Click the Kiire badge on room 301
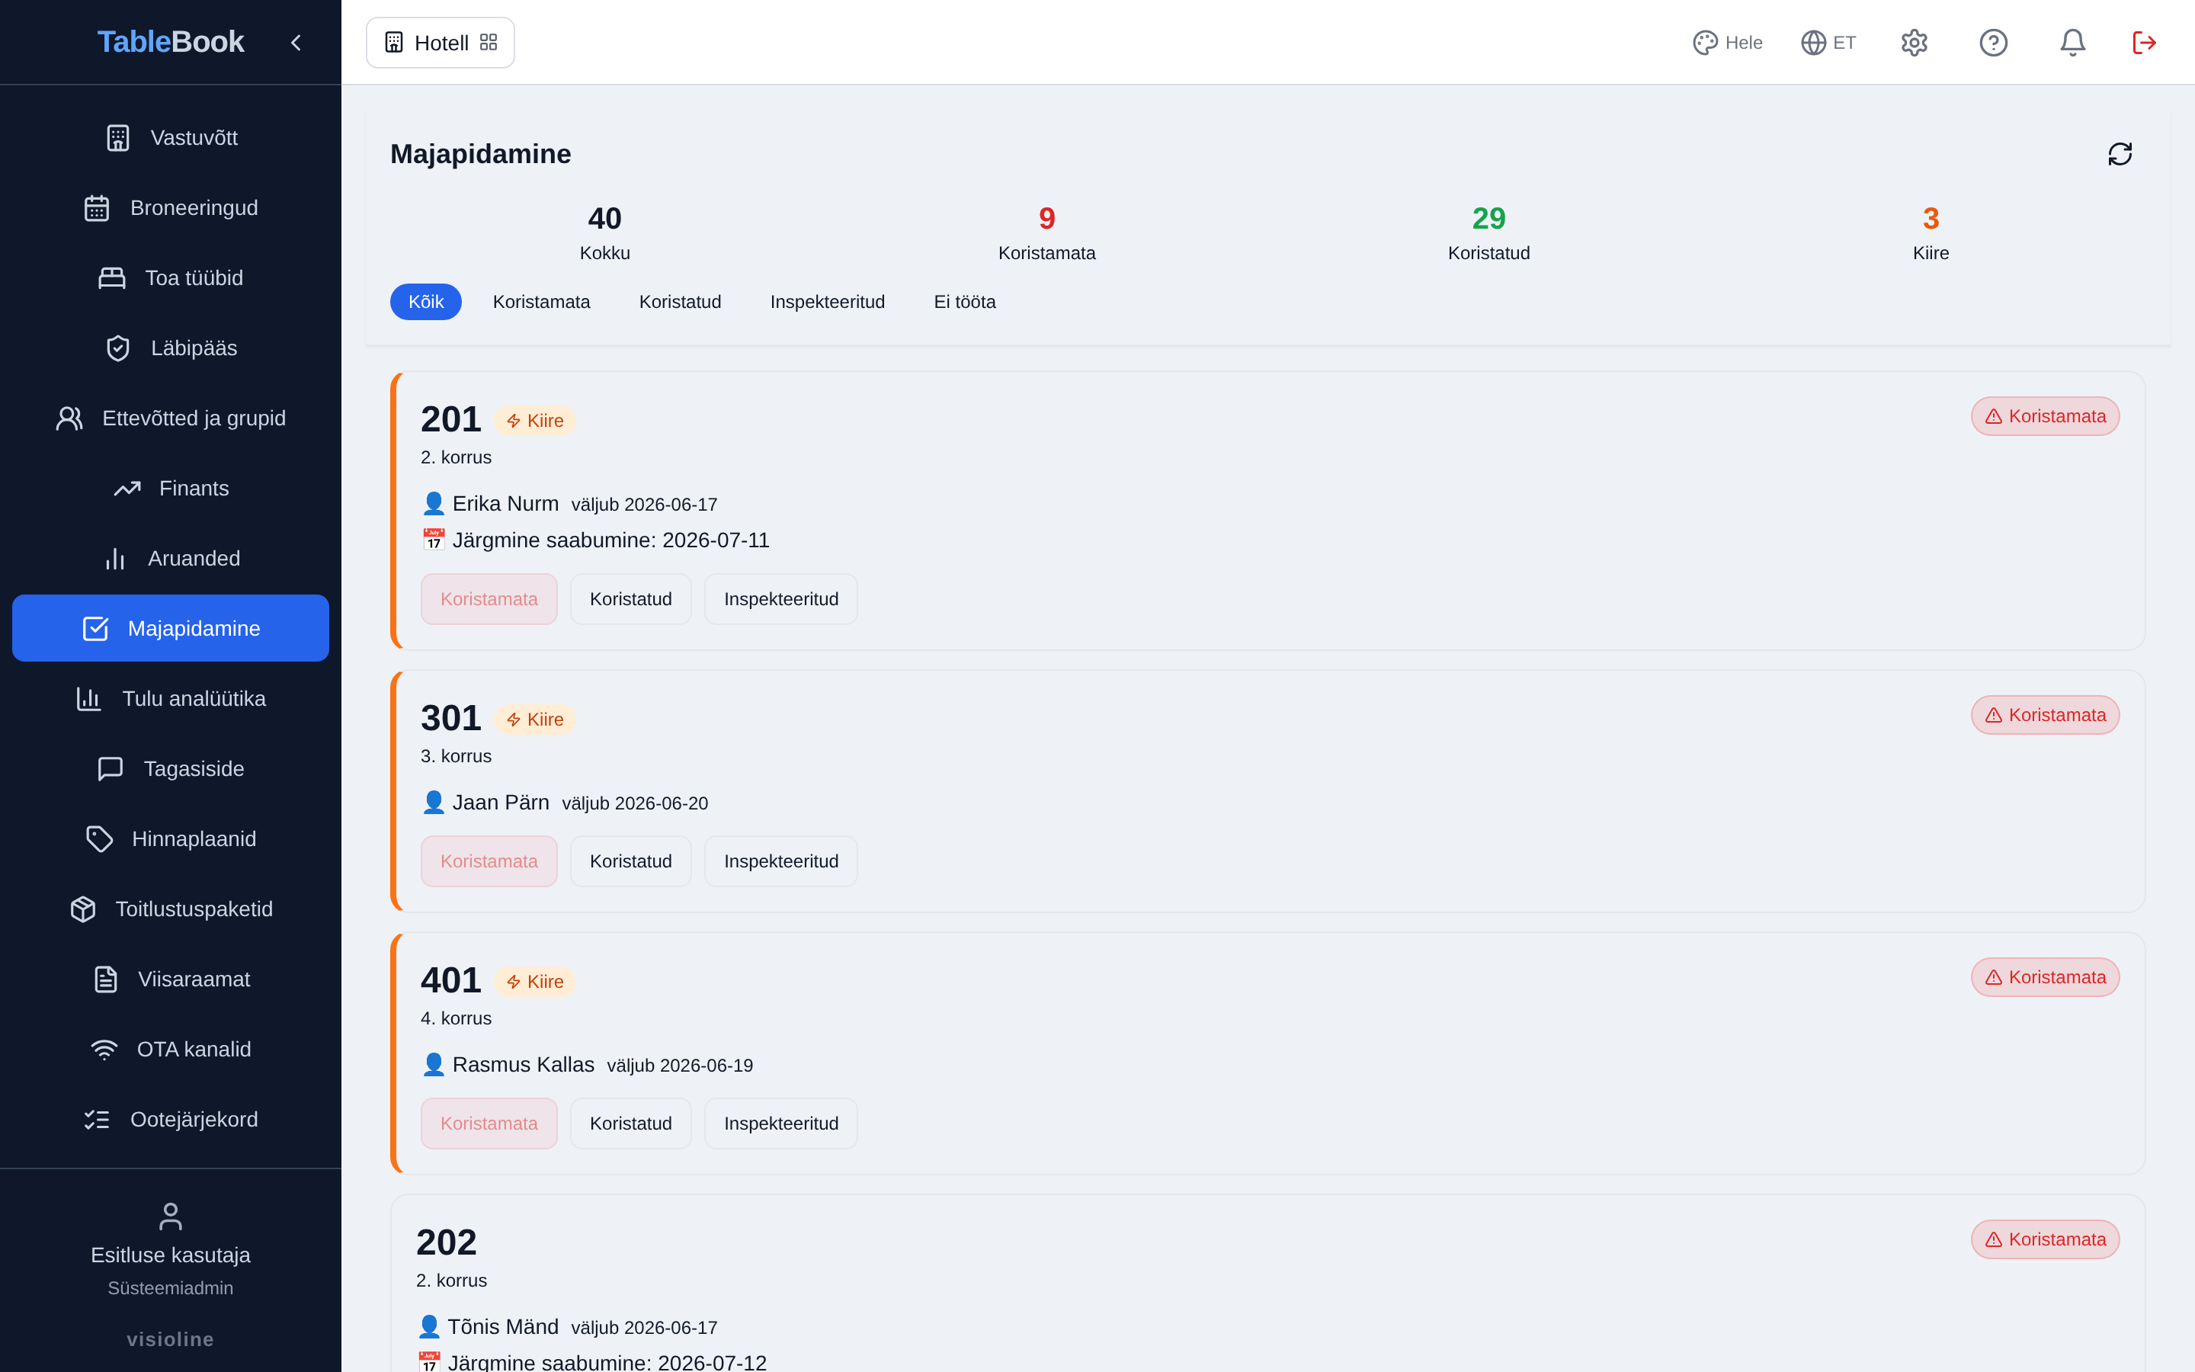This screenshot has width=2195, height=1372. click(535, 720)
